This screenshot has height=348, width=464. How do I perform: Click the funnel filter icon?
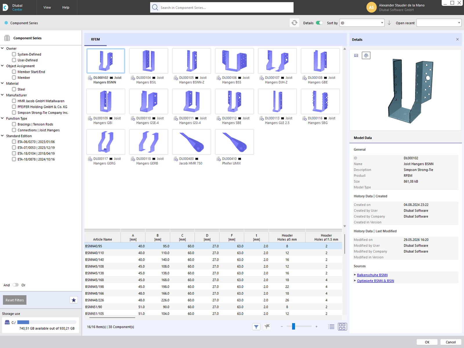[256, 327]
